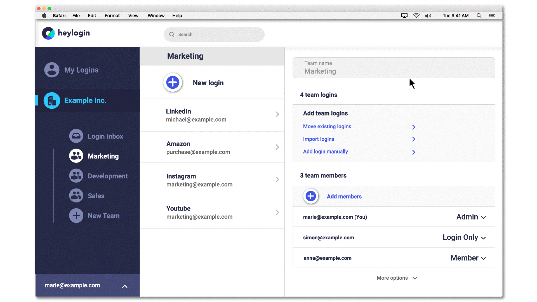Open the Login Inbox tray icon
The width and height of the screenshot is (537, 302).
click(x=76, y=136)
